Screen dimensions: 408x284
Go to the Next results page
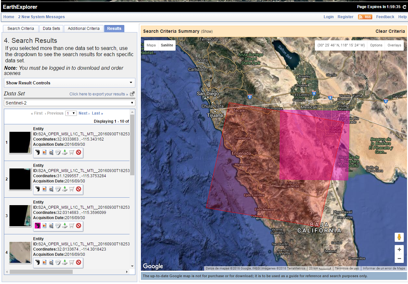pos(84,113)
